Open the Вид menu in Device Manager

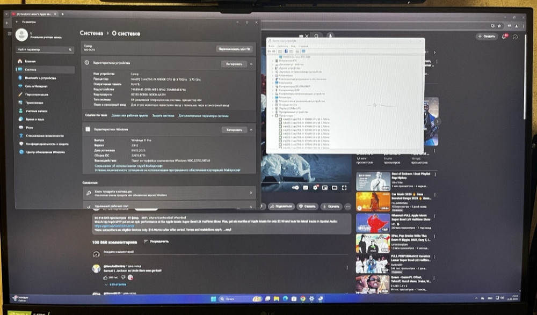coord(292,46)
